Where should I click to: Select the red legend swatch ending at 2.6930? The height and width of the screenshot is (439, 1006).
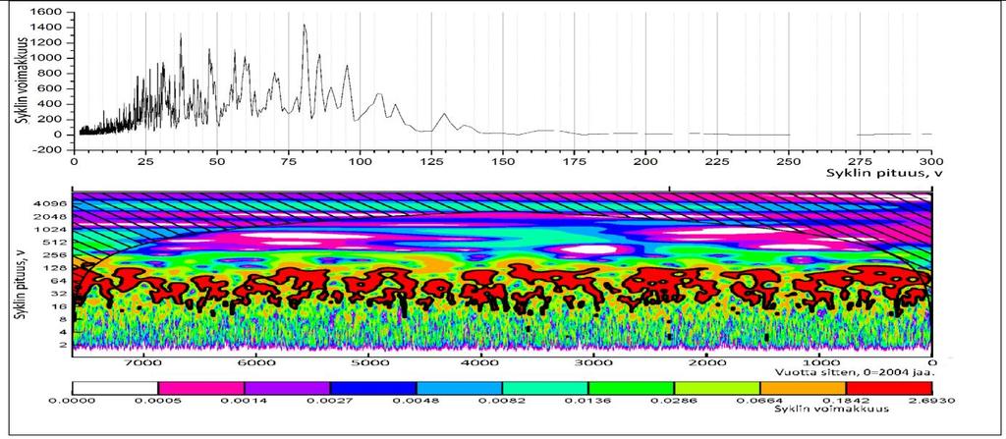click(x=889, y=388)
